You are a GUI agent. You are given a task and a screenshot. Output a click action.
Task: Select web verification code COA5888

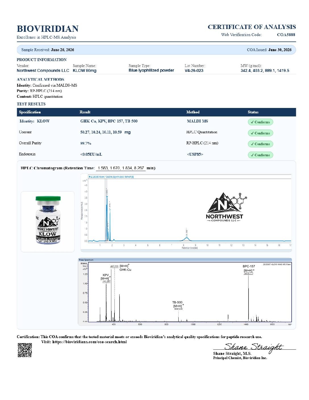click(x=286, y=35)
